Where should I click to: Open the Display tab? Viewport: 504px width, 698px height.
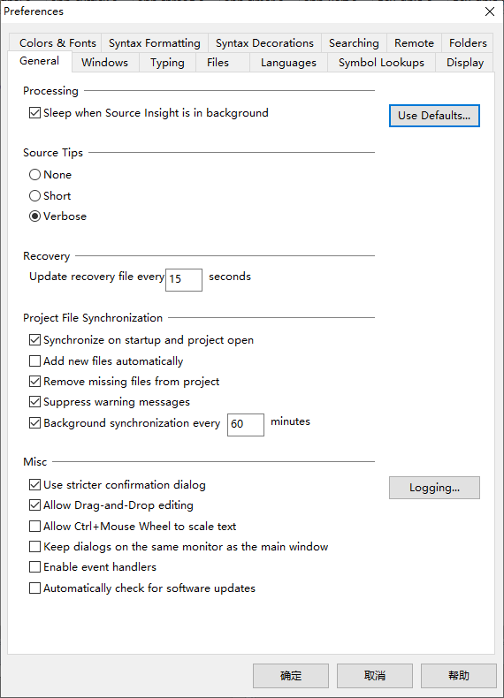(465, 63)
